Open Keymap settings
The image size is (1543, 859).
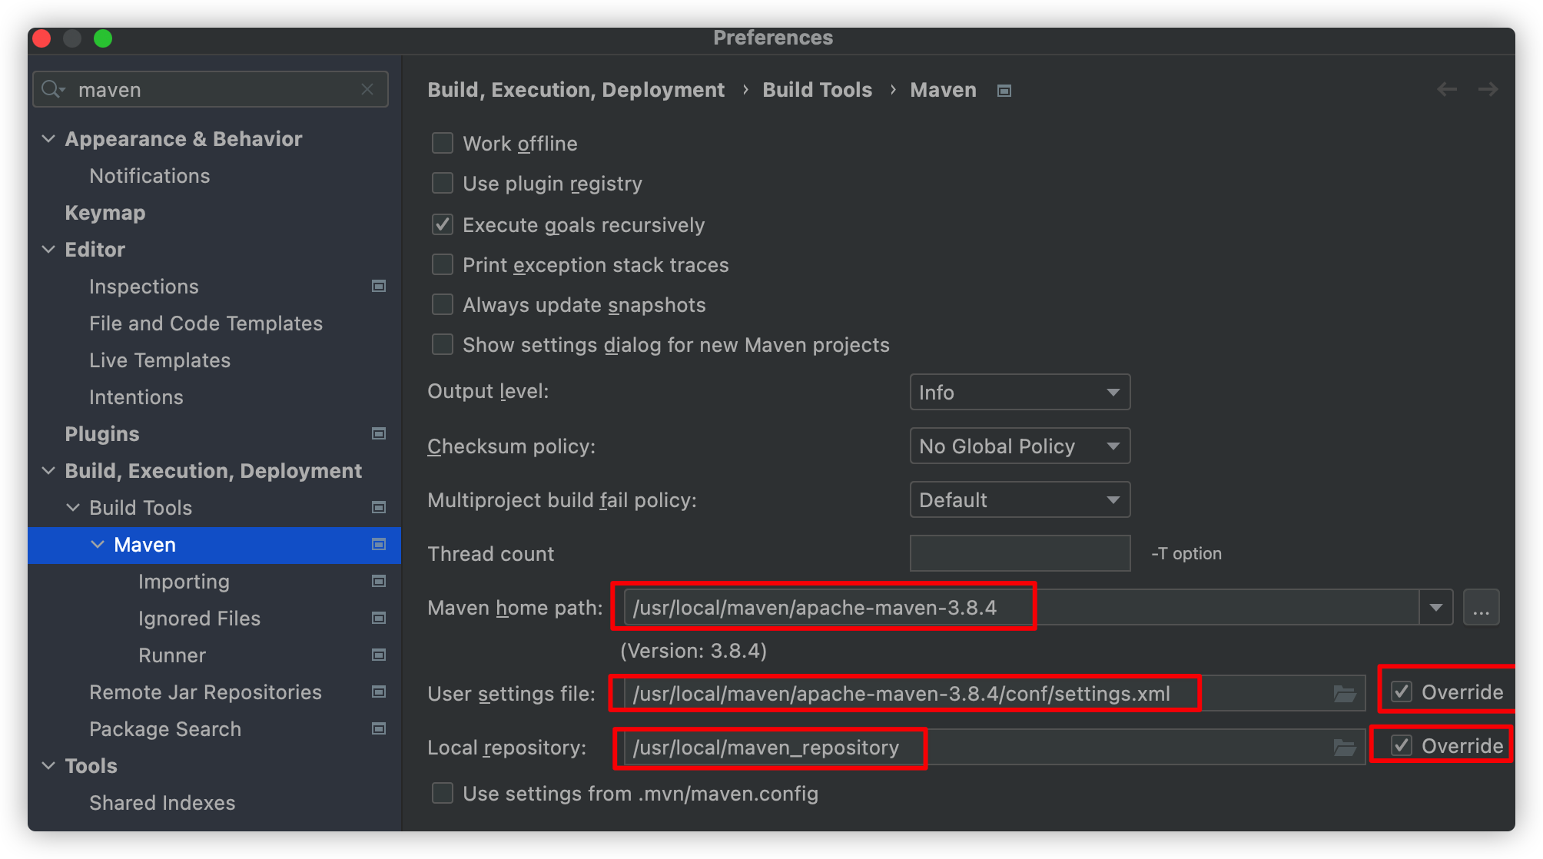click(105, 213)
